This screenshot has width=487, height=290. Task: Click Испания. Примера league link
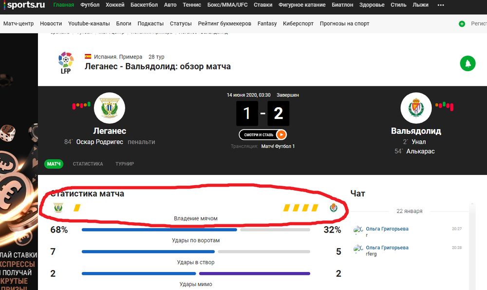click(x=118, y=57)
